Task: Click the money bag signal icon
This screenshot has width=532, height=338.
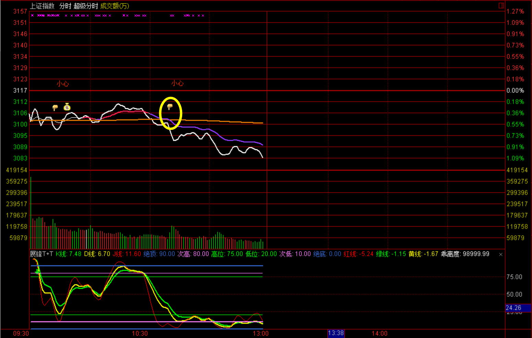Action: (x=67, y=107)
